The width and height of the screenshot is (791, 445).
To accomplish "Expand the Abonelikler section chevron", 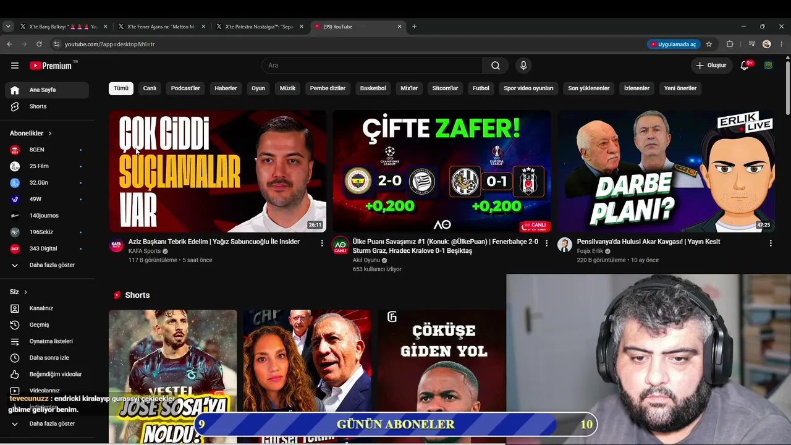I will pyautogui.click(x=50, y=133).
